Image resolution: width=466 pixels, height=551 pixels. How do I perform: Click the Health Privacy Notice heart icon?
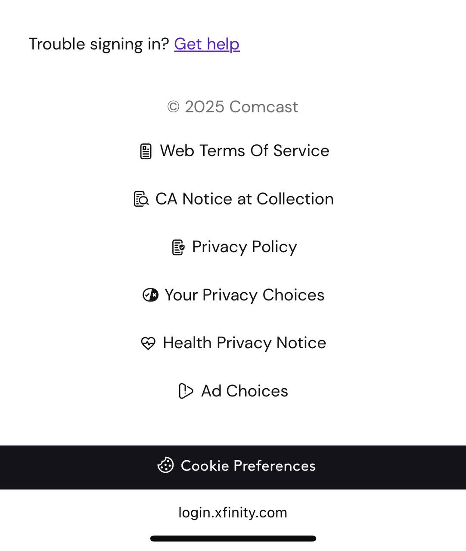coord(148,343)
